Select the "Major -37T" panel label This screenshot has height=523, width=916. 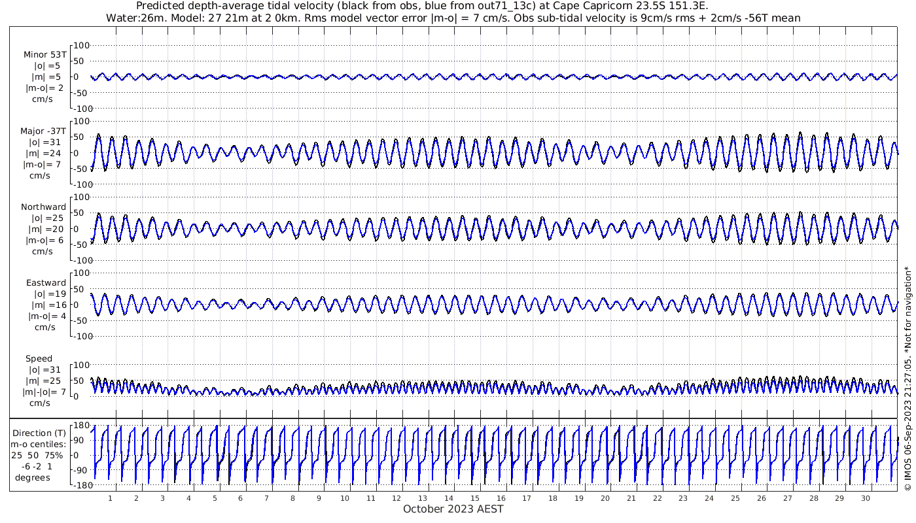(x=43, y=131)
